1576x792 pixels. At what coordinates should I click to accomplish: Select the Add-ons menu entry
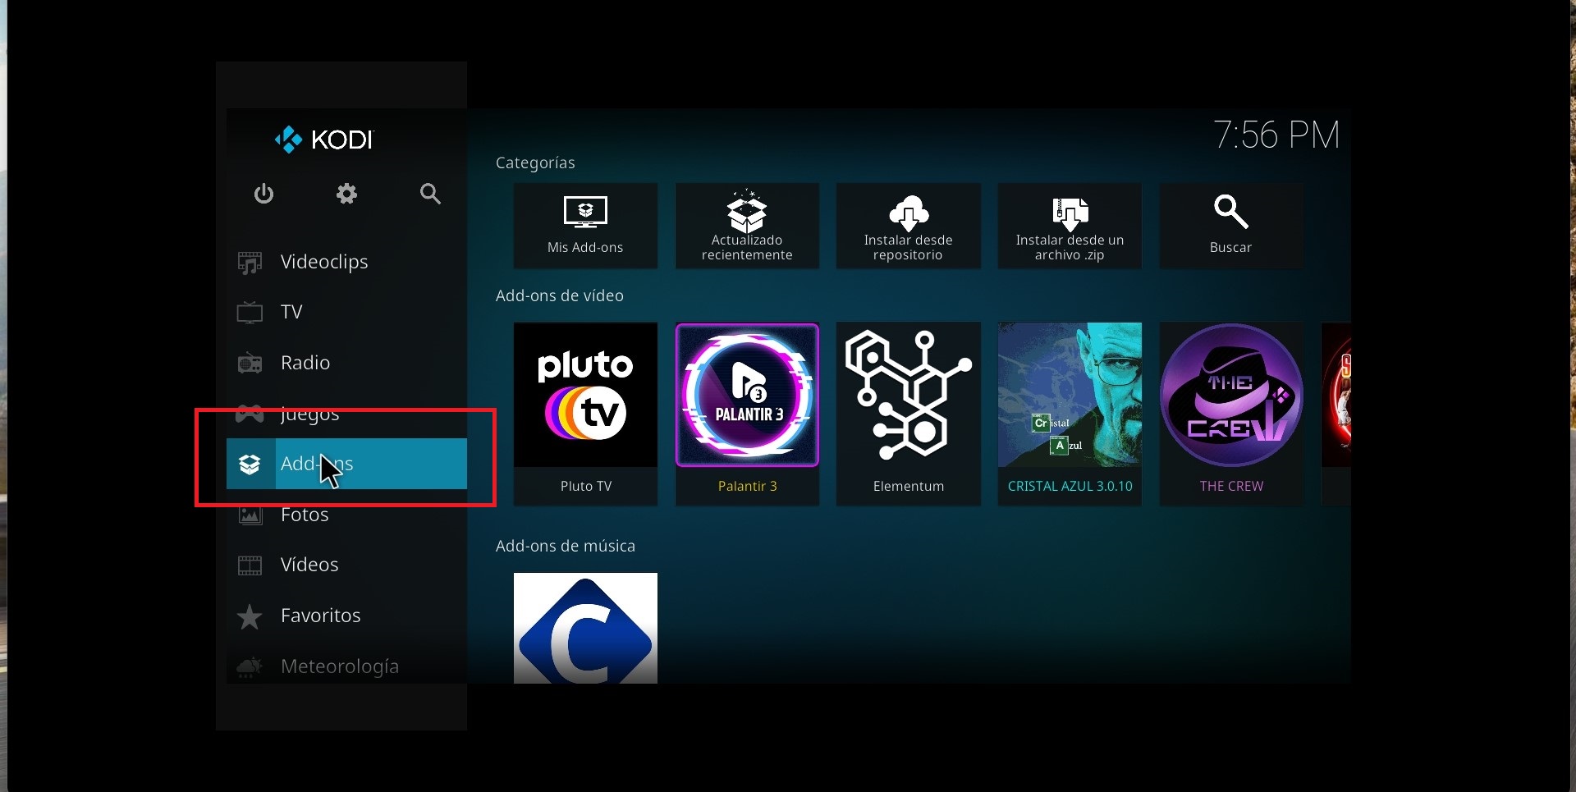(x=345, y=463)
